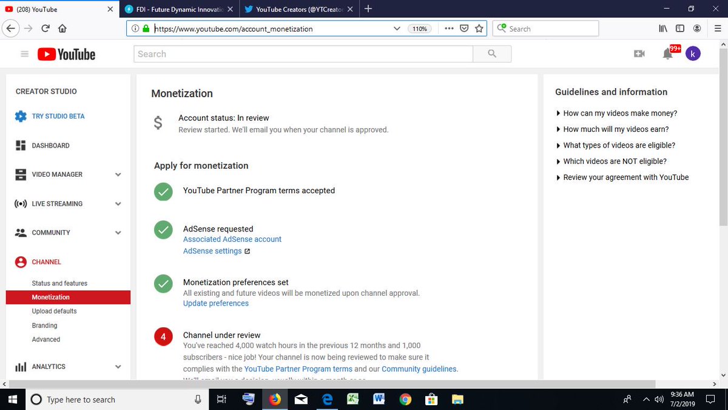Click the Windows Start button
Viewport: 728px width, 410px height.
[x=13, y=399]
